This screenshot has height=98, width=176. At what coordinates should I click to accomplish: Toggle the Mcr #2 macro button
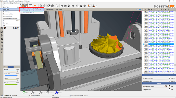81,6
